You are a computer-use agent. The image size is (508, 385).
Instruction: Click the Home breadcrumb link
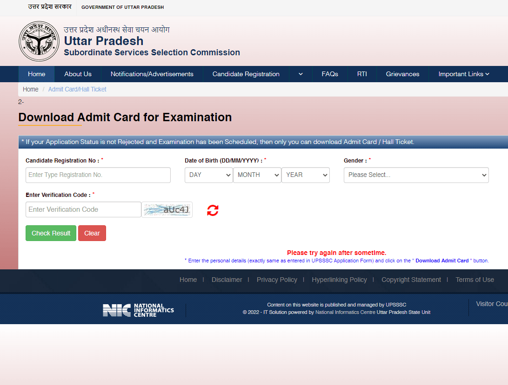coord(31,89)
